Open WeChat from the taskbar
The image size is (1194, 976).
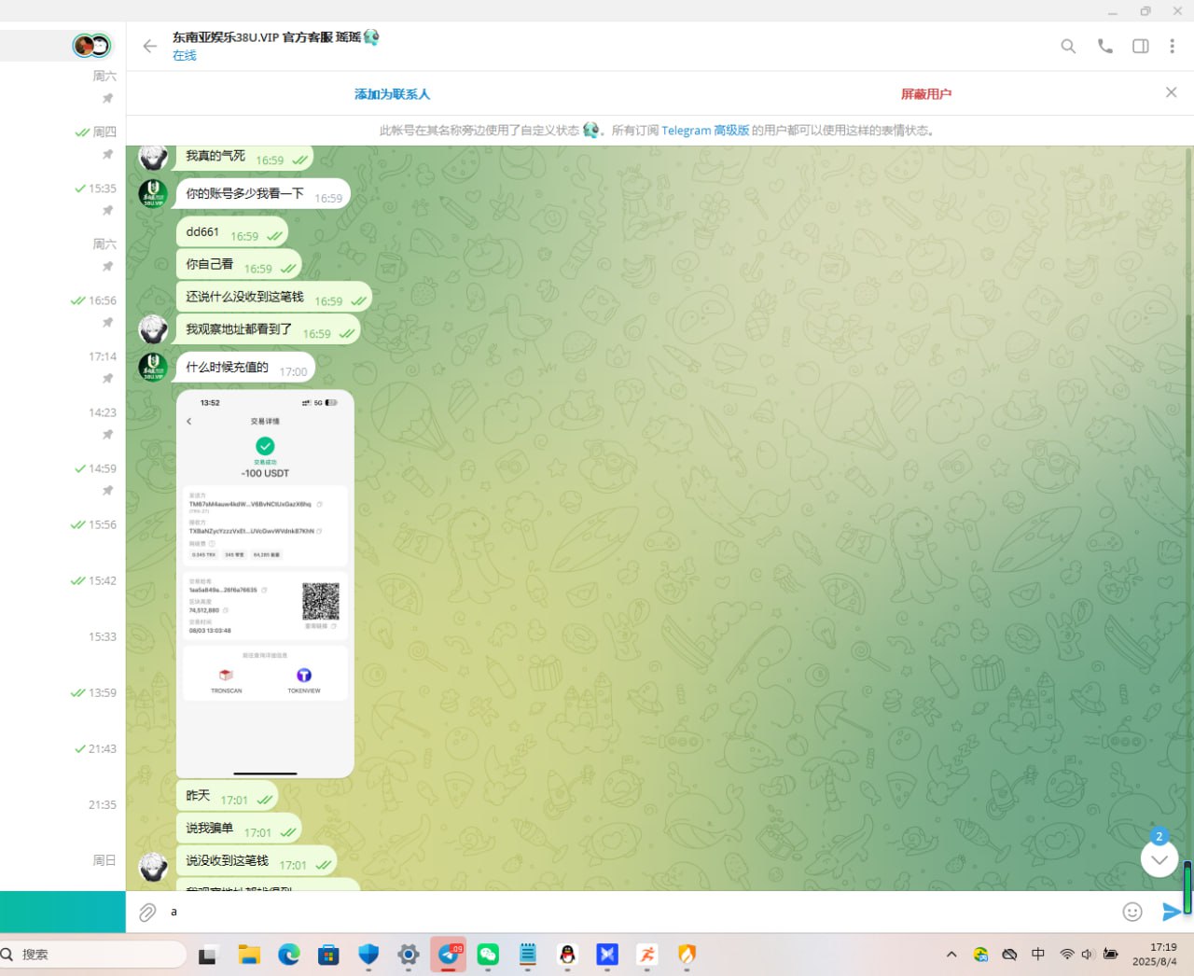488,955
